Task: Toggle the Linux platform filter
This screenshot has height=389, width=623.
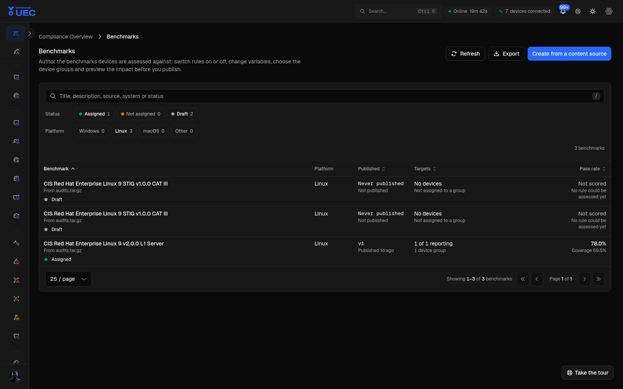Action: [x=124, y=131]
